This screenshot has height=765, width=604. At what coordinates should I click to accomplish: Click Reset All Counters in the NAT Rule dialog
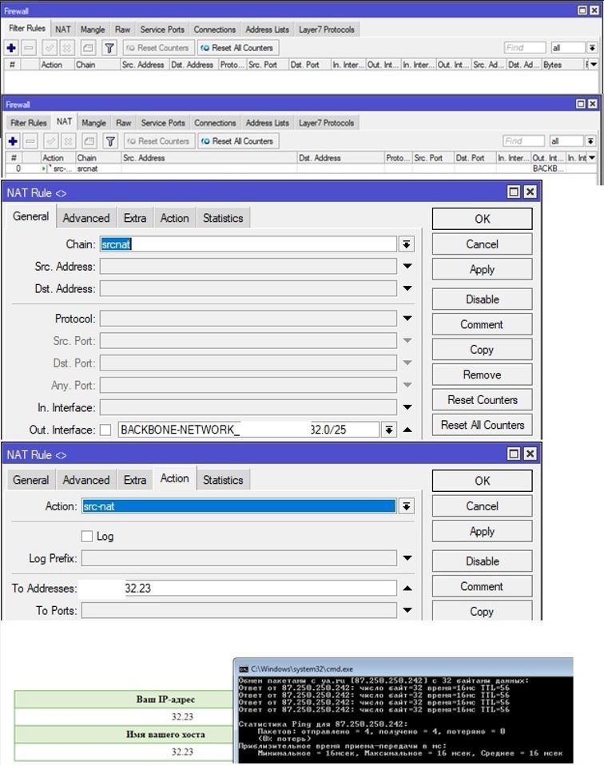click(x=482, y=425)
